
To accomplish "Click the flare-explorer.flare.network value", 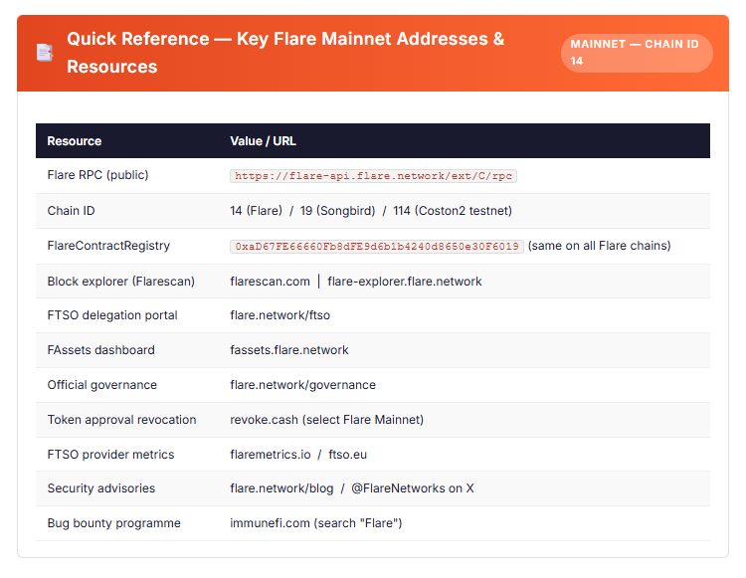I will tap(405, 282).
